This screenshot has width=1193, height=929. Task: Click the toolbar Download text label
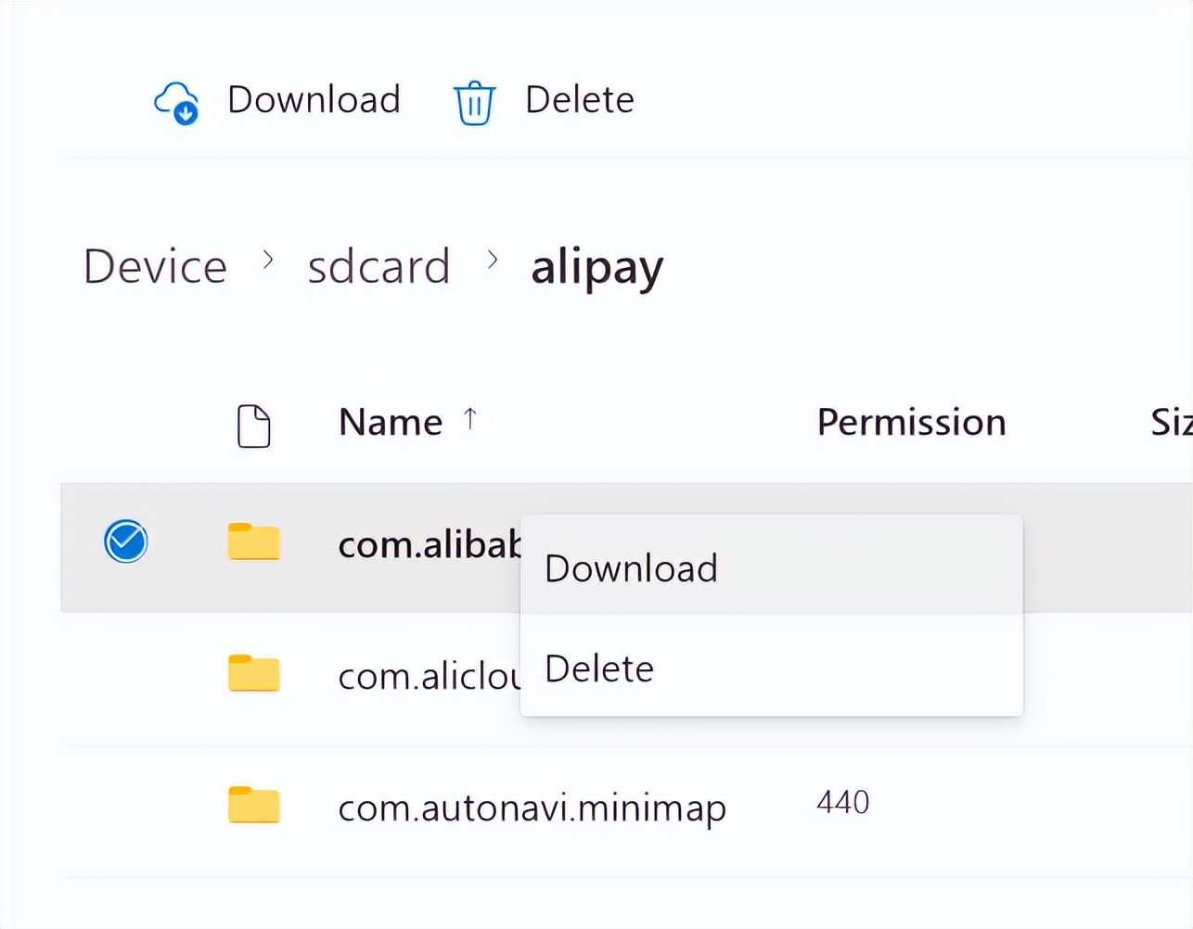(314, 100)
